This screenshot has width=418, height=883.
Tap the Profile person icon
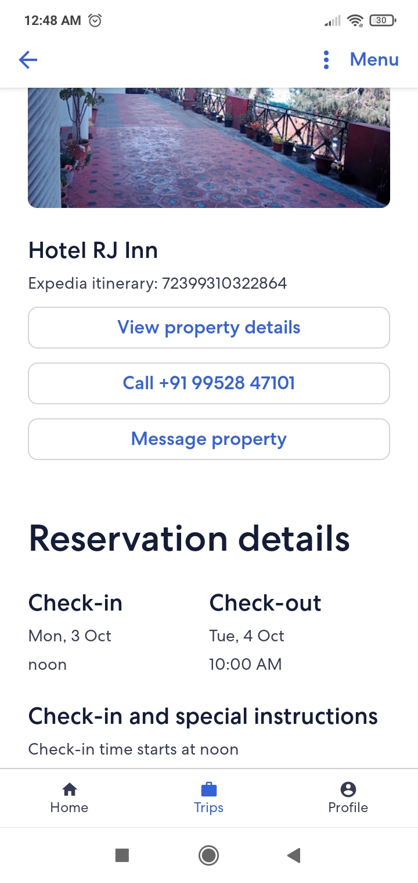coord(348,789)
